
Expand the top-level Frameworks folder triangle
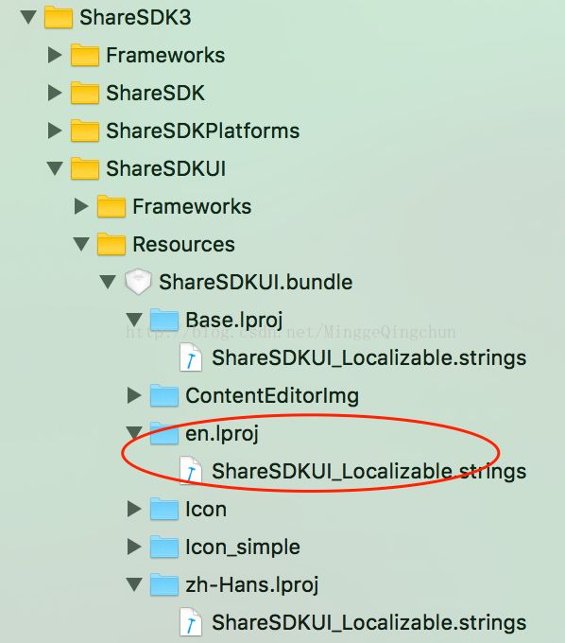pos(55,55)
